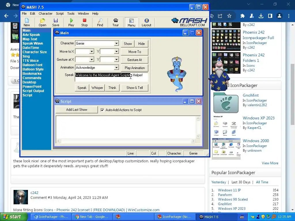
Task: Toggle the Menu panel toolbar button
Action: point(131,22)
